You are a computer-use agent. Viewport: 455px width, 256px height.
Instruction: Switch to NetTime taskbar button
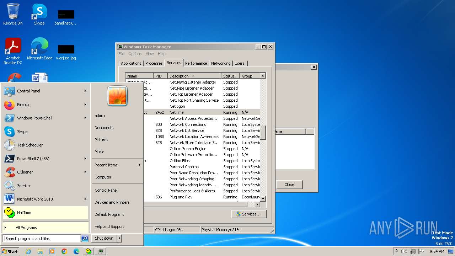89,251
